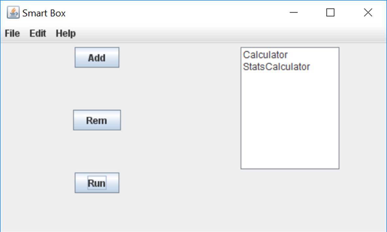Click the Java coffee cup icon in title bar

(12, 12)
